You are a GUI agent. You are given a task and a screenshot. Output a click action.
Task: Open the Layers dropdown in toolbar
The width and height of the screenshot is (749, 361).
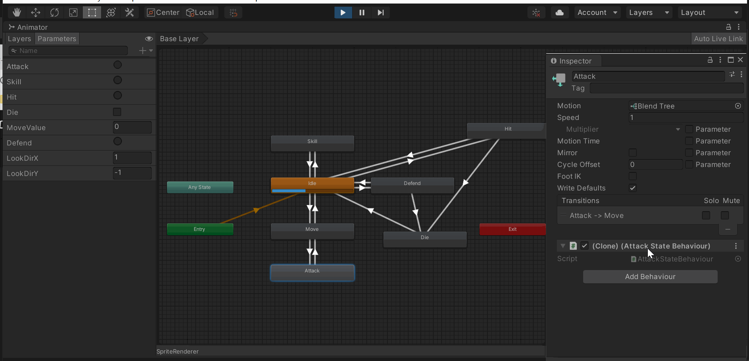649,13
